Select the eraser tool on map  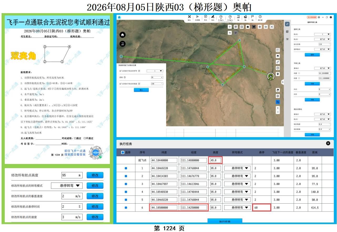click(x=278, y=90)
